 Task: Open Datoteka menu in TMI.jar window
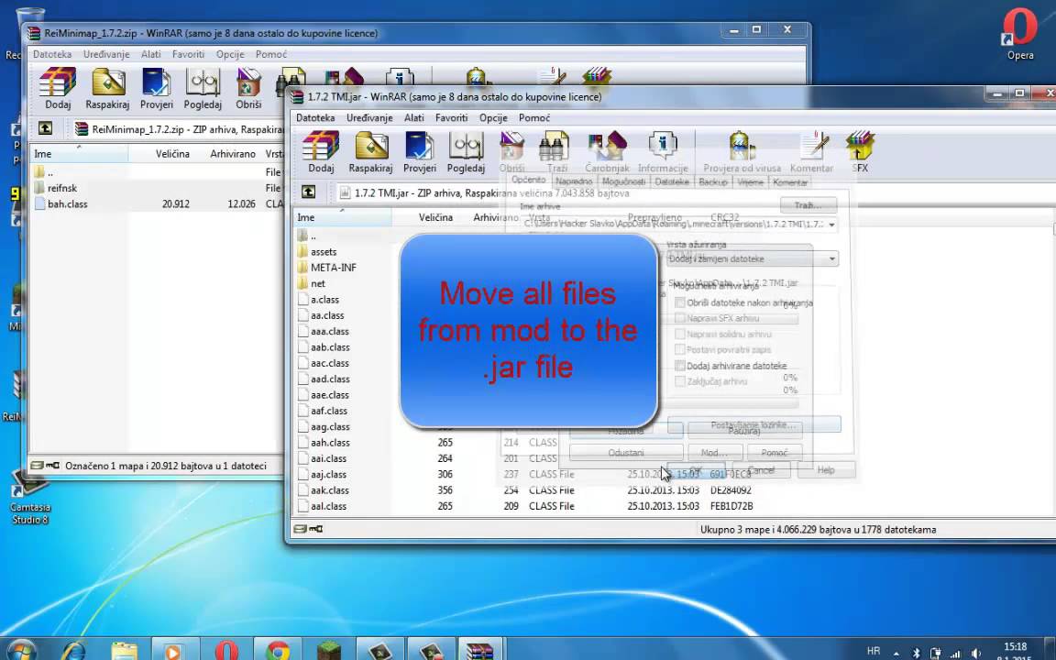pyautogui.click(x=315, y=118)
